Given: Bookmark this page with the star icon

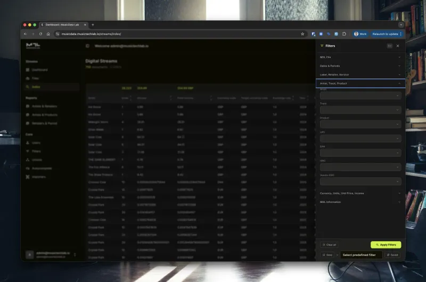Looking at the screenshot, I should coord(302,34).
